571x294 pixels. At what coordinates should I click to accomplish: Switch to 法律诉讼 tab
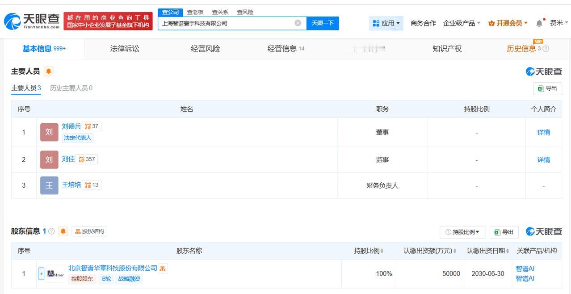tap(125, 49)
